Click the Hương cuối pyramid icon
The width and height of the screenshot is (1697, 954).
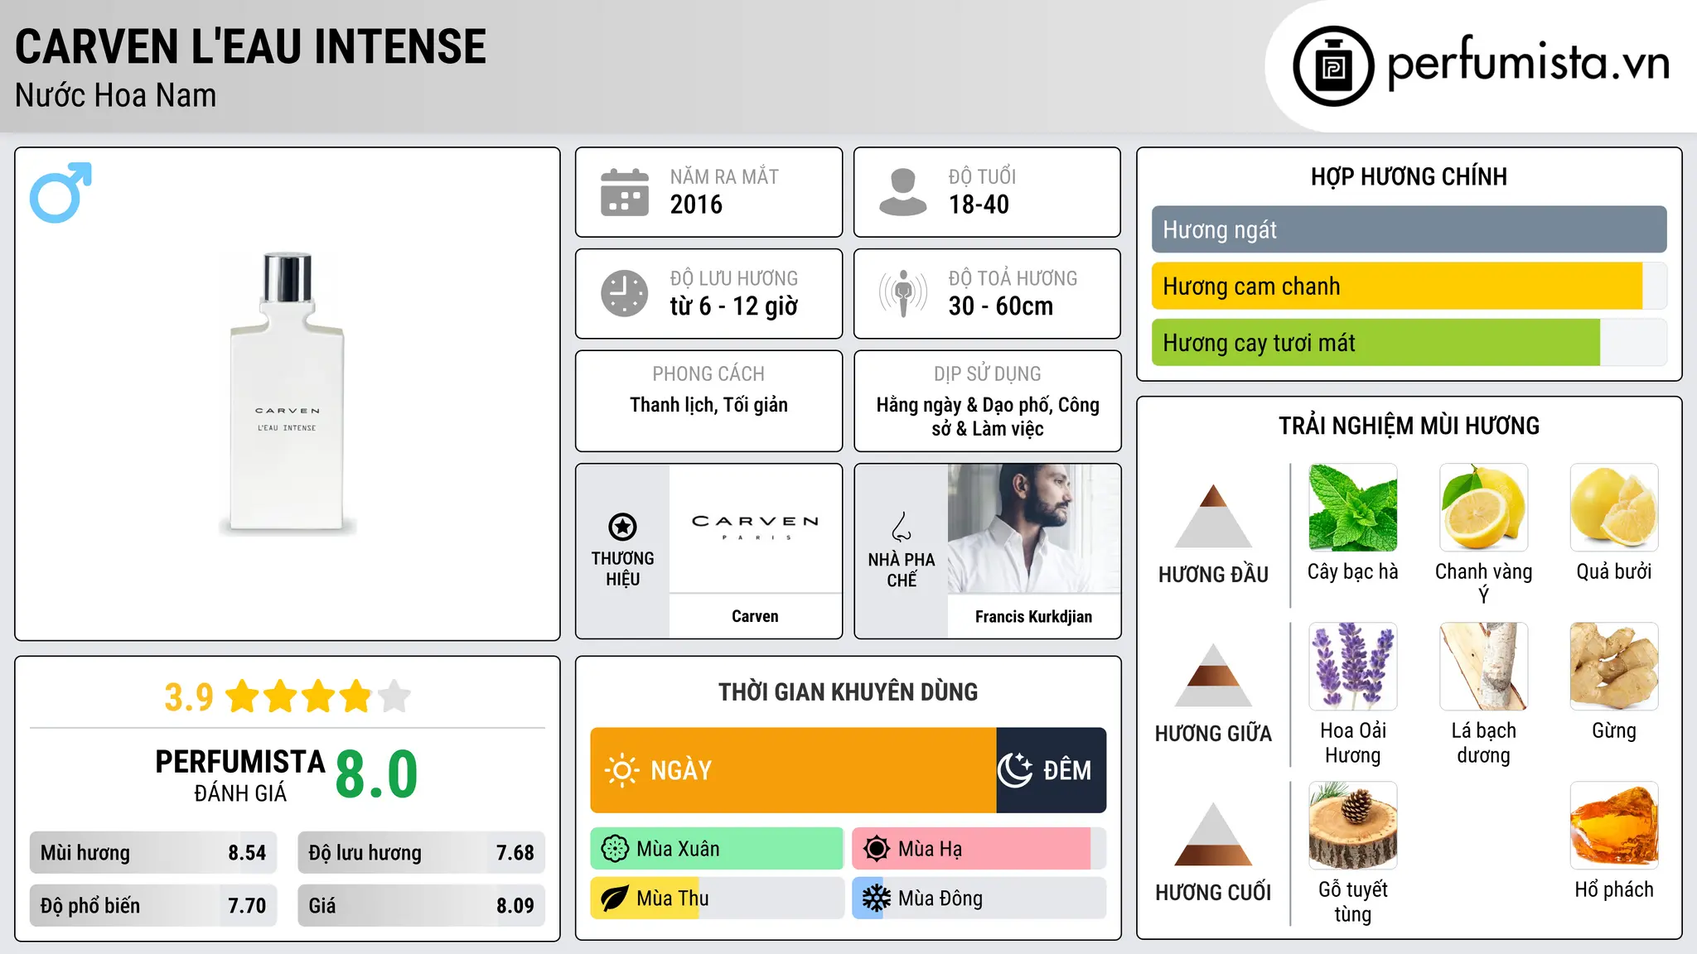click(x=1214, y=834)
